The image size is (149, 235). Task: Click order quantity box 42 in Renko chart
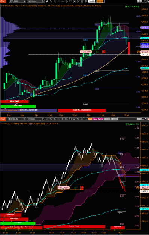coord(75,188)
